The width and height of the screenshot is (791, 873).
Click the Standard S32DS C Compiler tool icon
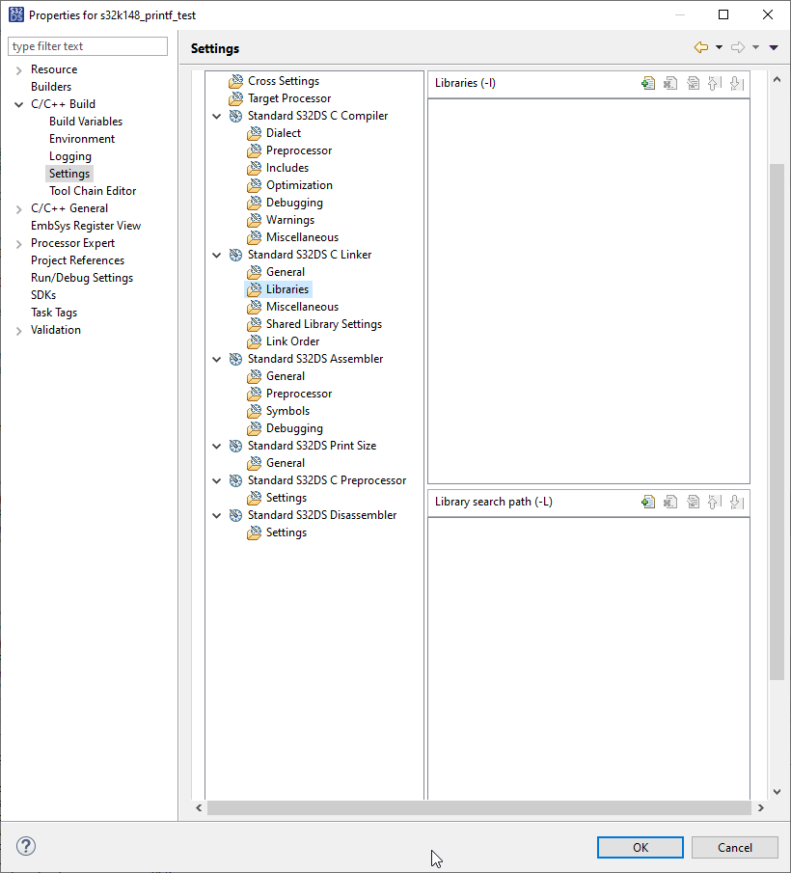coord(236,116)
